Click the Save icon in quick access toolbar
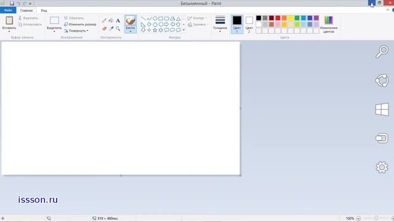 pos(12,4)
